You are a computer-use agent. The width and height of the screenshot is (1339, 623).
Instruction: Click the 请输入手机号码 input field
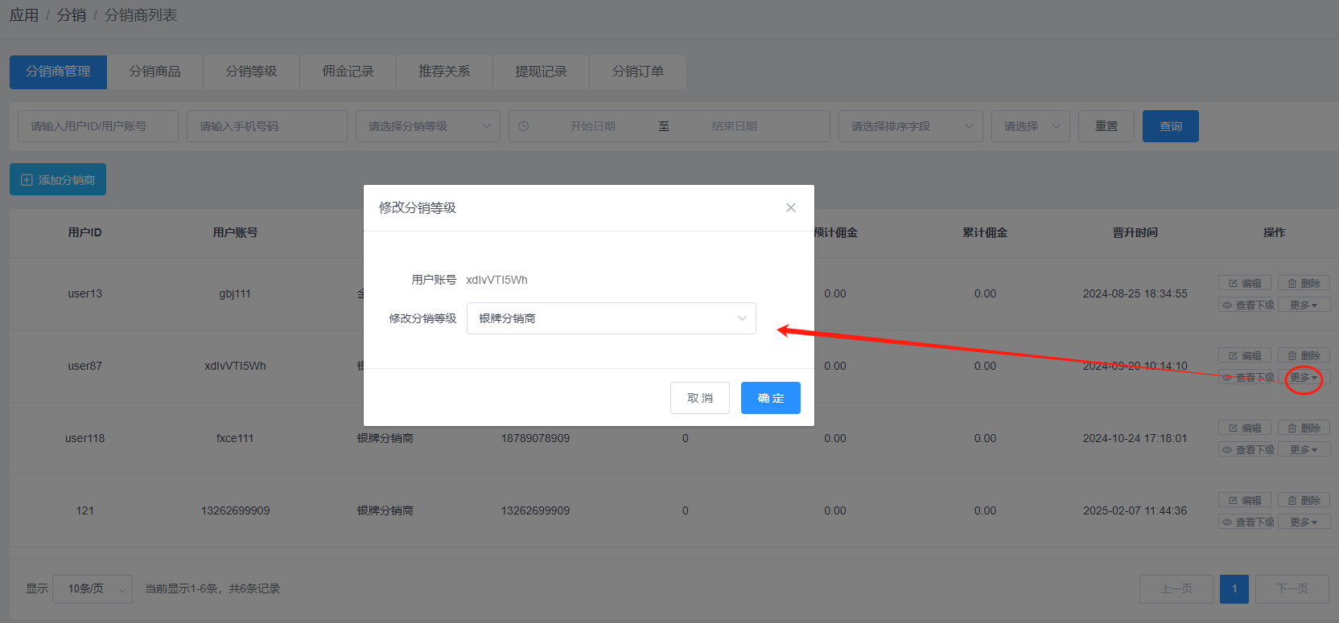click(x=266, y=126)
